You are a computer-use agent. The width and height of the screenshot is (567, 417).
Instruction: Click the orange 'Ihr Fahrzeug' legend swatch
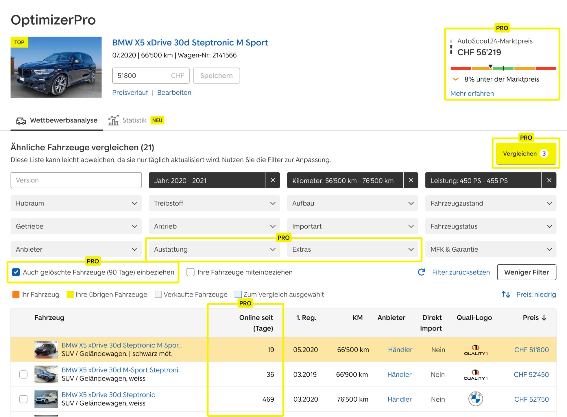click(16, 295)
